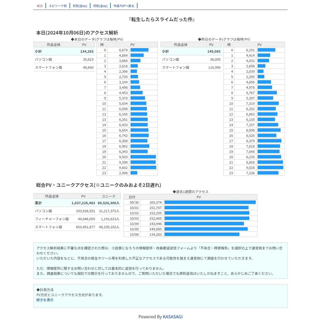Open the KASASAGI link in footer

point(173,317)
